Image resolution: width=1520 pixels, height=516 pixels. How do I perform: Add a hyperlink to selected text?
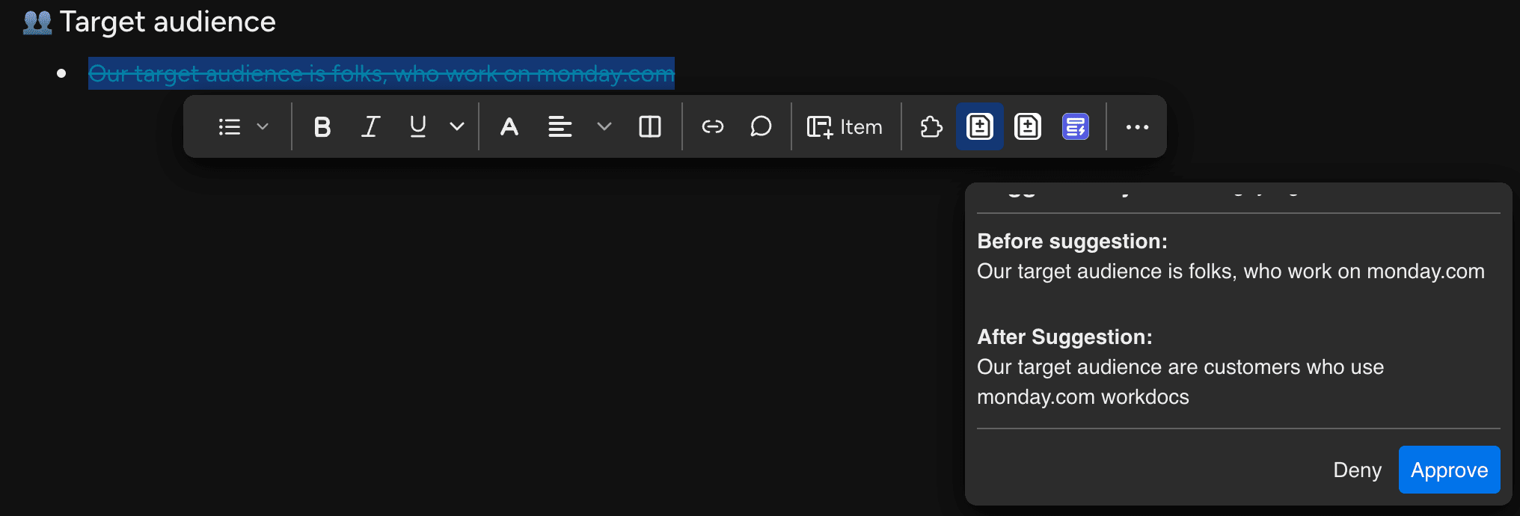point(713,127)
